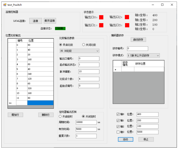Select position cell 160 in row 10
Screen dimensions: 179x150
(x=40, y=93)
